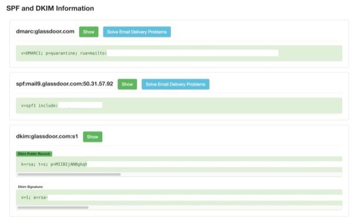Click the green Dkim Public Record badge
Viewport: 358px width, 219px height.
34,154
